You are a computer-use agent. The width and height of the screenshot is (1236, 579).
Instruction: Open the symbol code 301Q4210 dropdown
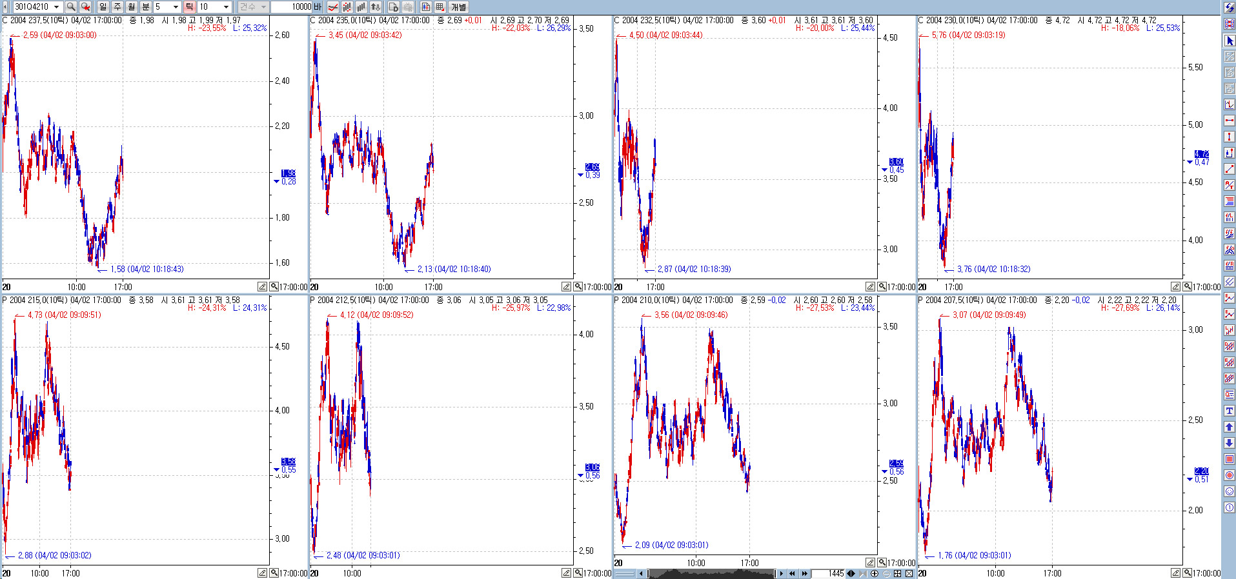(x=56, y=6)
